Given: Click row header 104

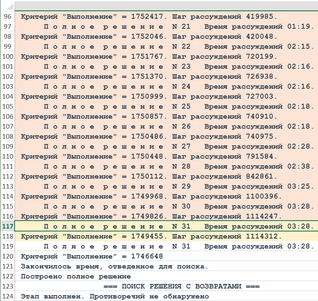Looking at the screenshot, I should tap(7, 97).
